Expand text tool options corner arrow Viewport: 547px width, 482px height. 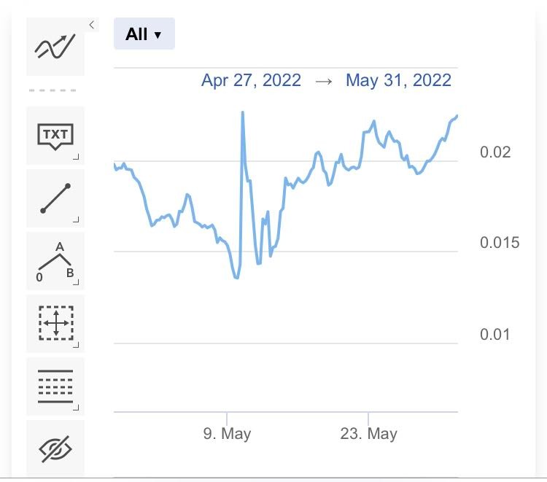click(76, 157)
